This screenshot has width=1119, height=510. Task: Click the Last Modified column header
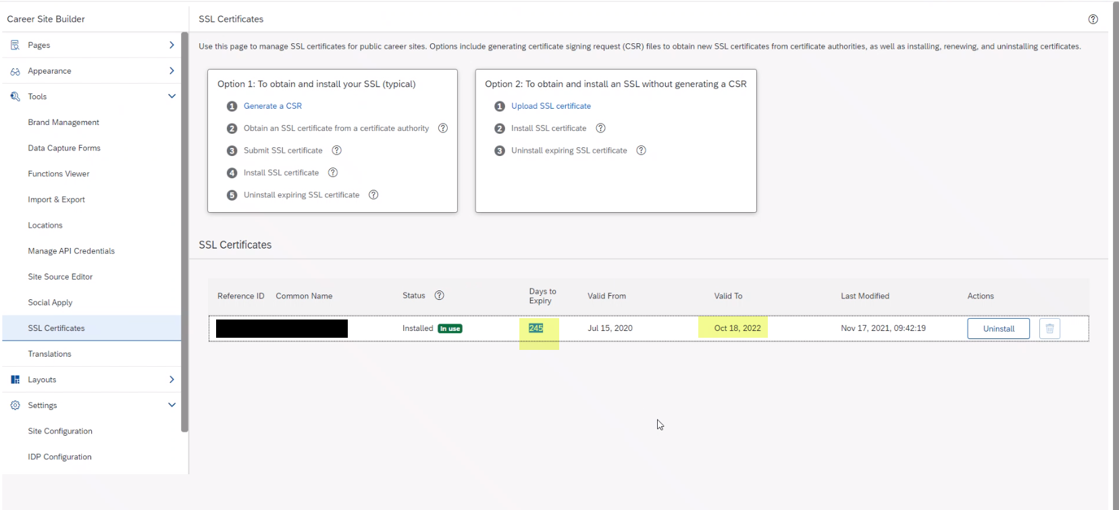point(865,296)
